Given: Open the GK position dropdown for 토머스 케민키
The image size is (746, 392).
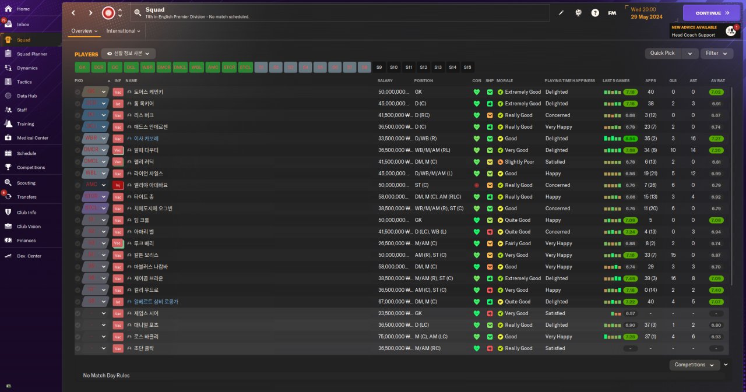Looking at the screenshot, I should click(104, 92).
